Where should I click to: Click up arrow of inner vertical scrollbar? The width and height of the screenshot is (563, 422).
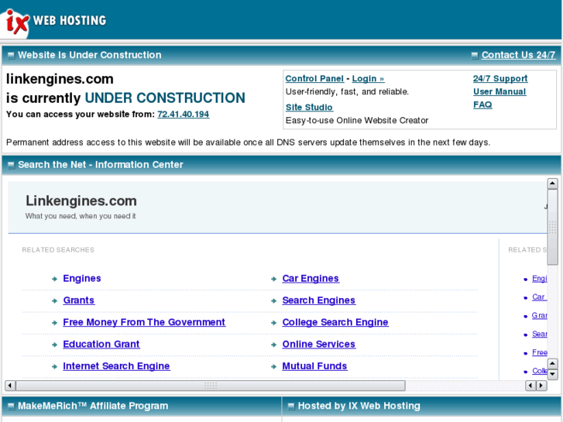[x=553, y=184]
